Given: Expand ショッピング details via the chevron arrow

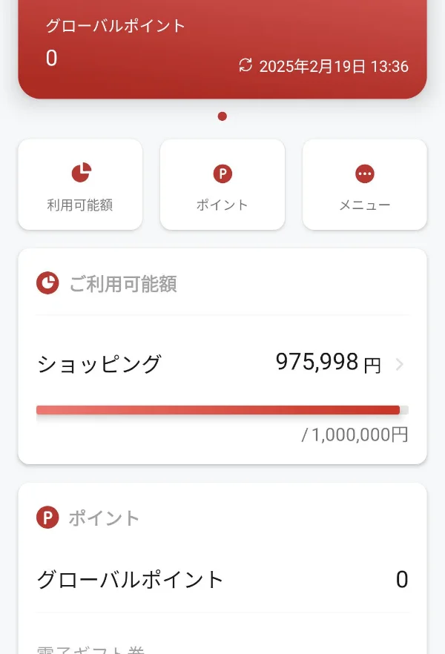Looking at the screenshot, I should point(400,364).
